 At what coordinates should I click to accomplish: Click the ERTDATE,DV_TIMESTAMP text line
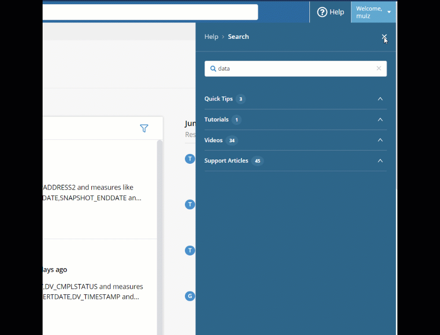pos(91,297)
